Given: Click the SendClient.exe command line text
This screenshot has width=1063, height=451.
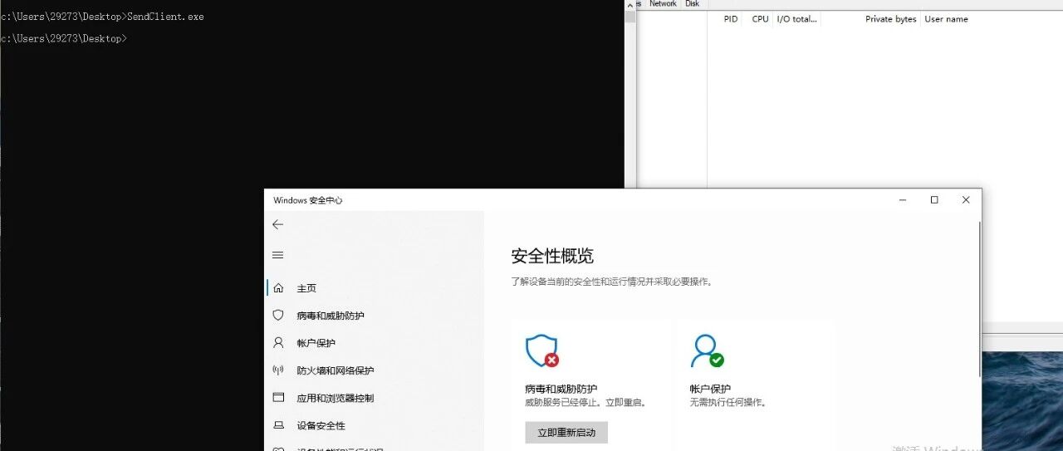Looking at the screenshot, I should 165,17.
